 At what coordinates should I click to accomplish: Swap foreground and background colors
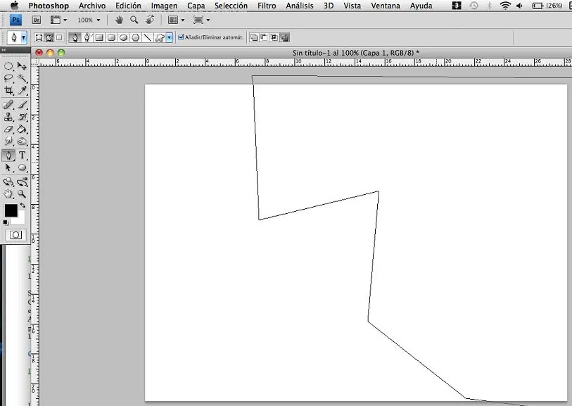click(23, 205)
